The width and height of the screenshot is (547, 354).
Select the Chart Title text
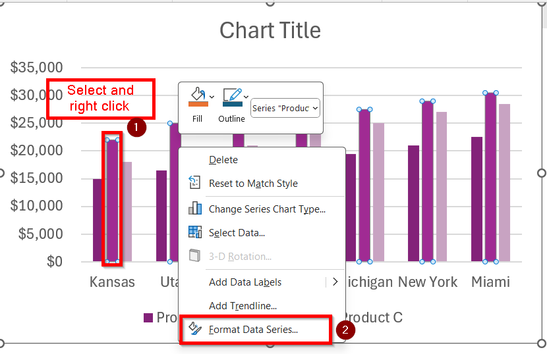click(270, 30)
